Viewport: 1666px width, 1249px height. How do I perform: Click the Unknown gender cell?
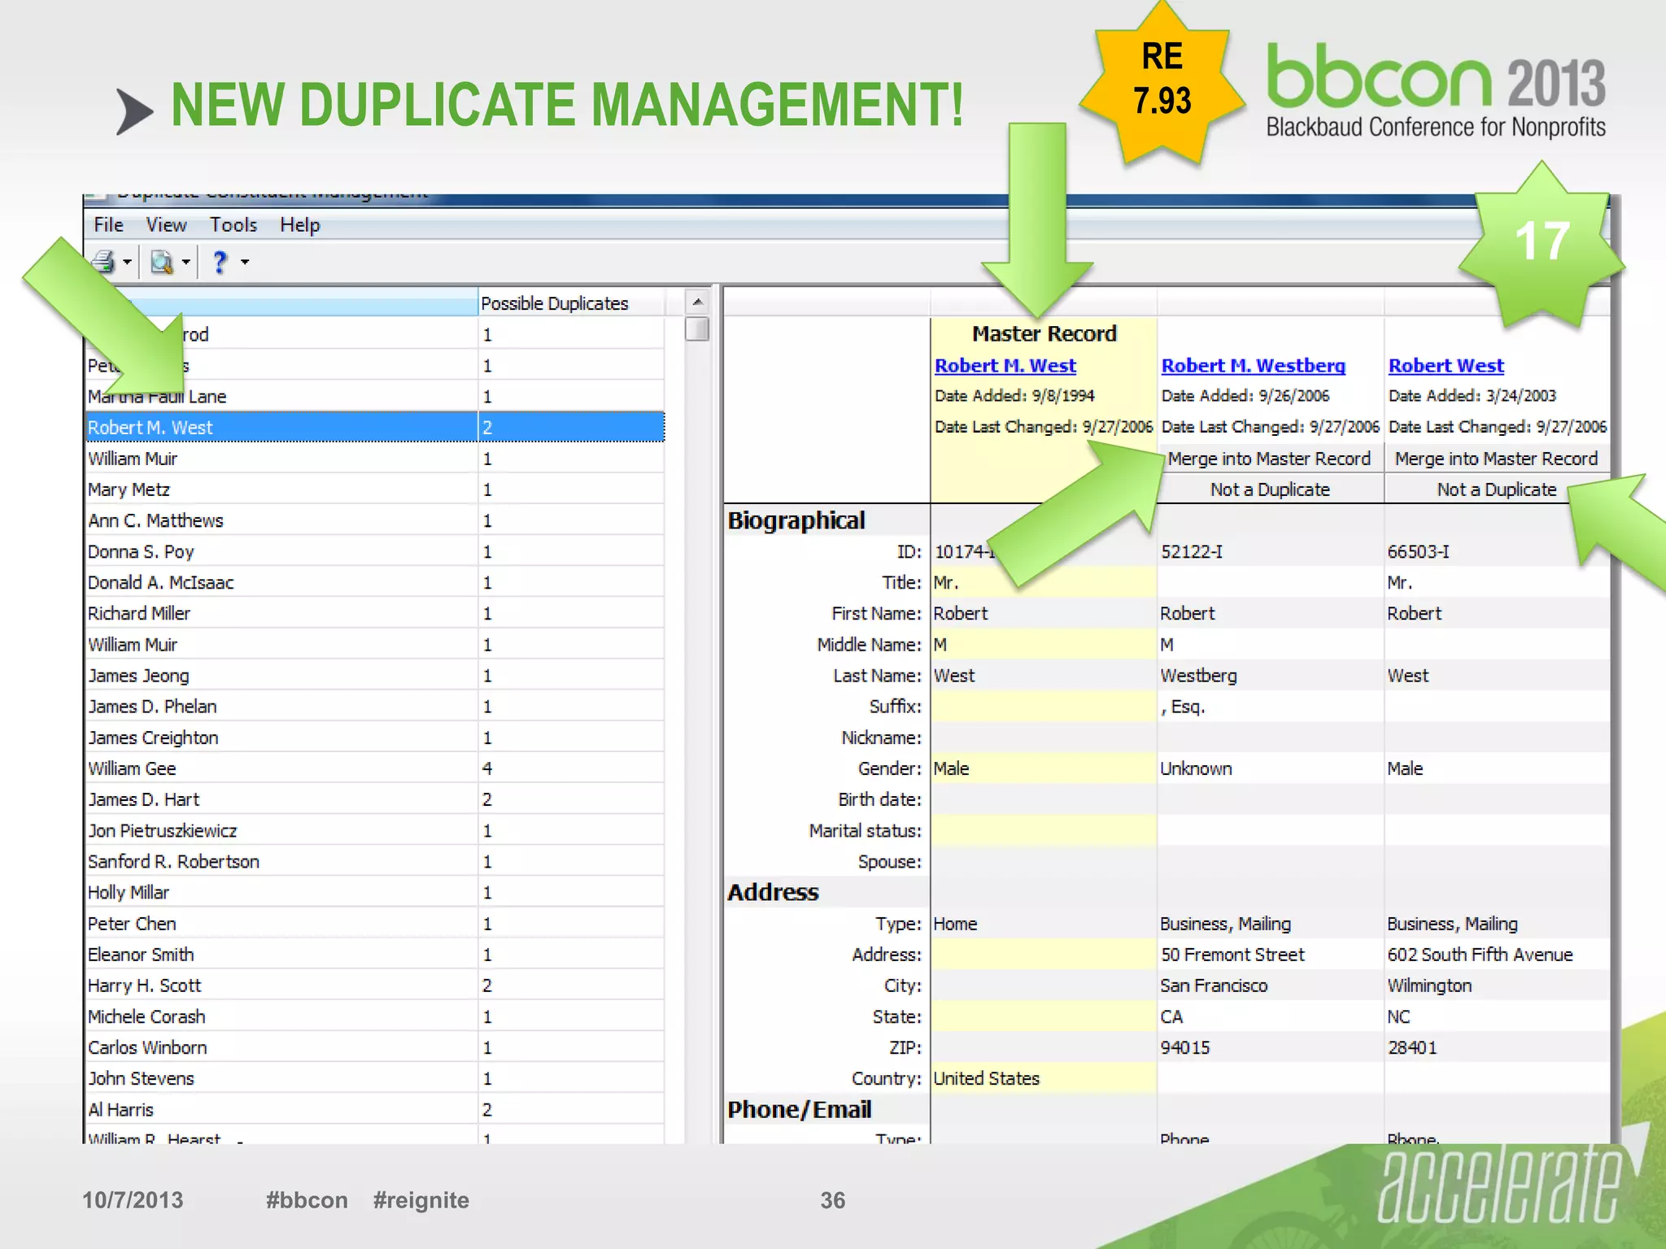click(x=1270, y=768)
